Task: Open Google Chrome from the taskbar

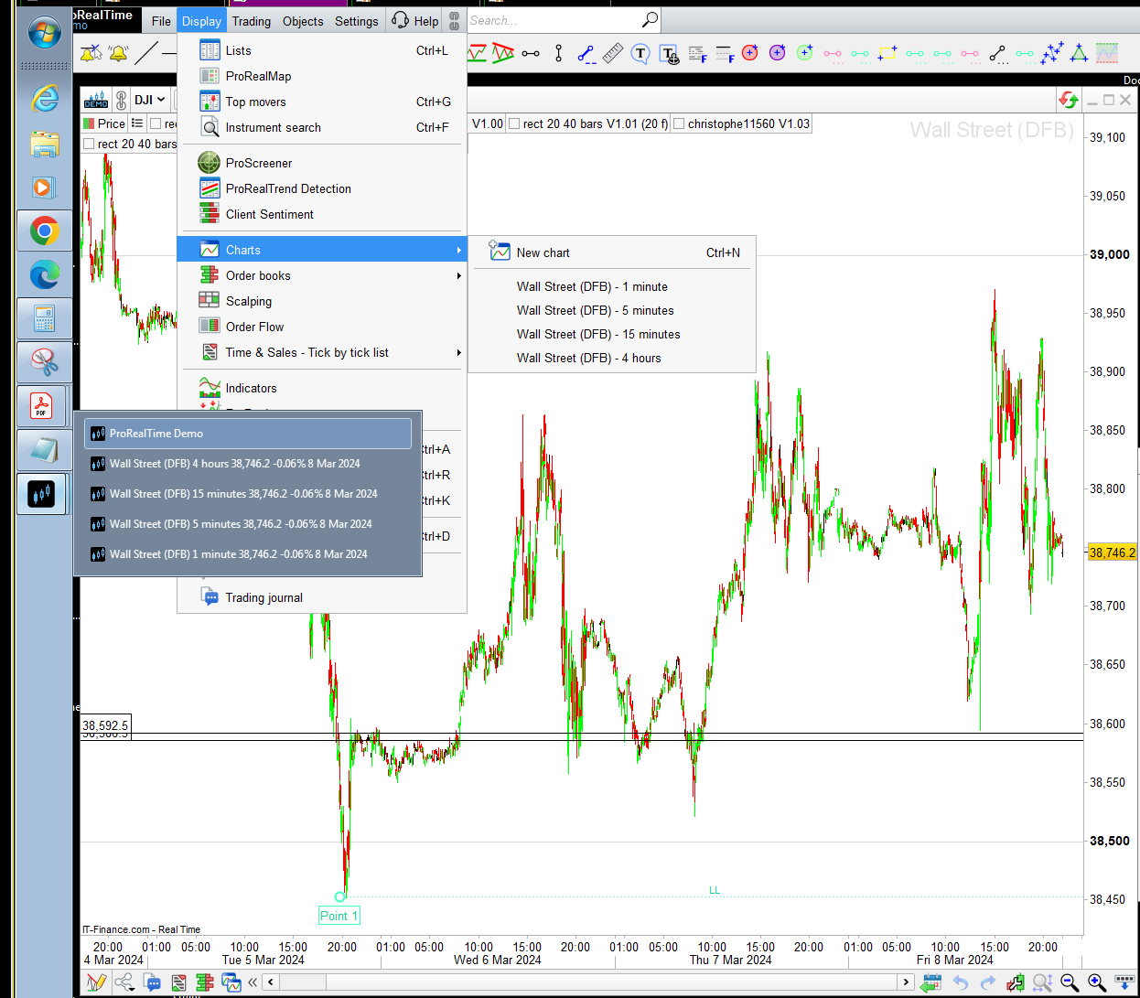Action: [44, 231]
